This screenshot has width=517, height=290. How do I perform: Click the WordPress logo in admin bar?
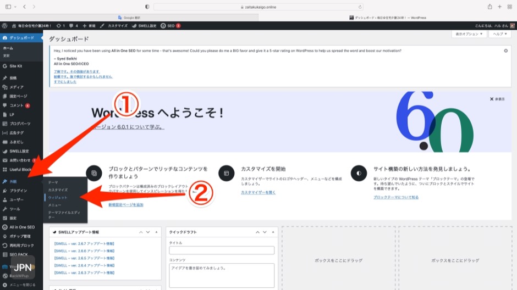pyautogui.click(x=4, y=26)
